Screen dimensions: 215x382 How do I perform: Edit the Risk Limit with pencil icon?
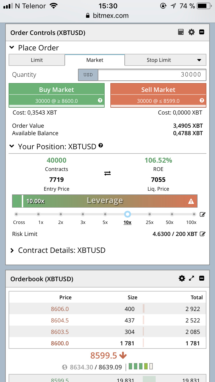point(202,234)
